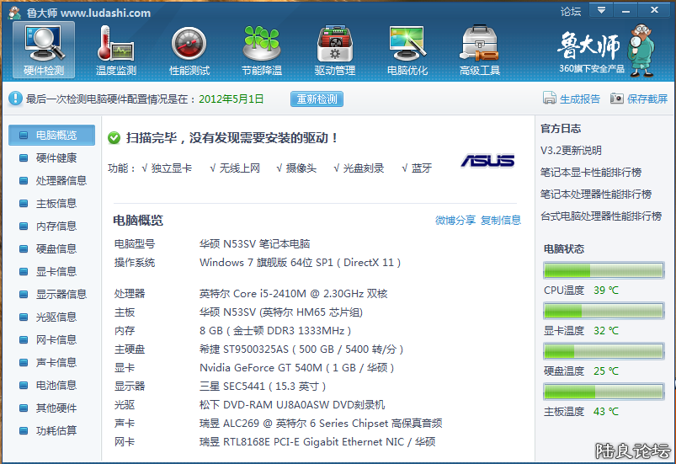Image resolution: width=676 pixels, height=464 pixels.
Task: Open the title bar dropdown menu arrow
Action: coord(600,10)
